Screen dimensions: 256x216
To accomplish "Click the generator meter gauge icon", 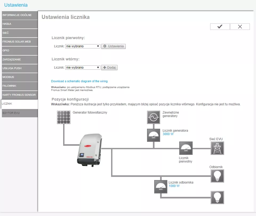I will click(x=153, y=135).
